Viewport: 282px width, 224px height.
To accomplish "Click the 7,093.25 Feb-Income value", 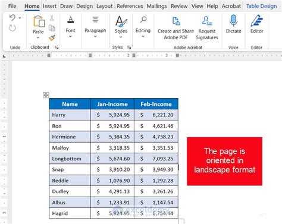I will tap(163, 159).
